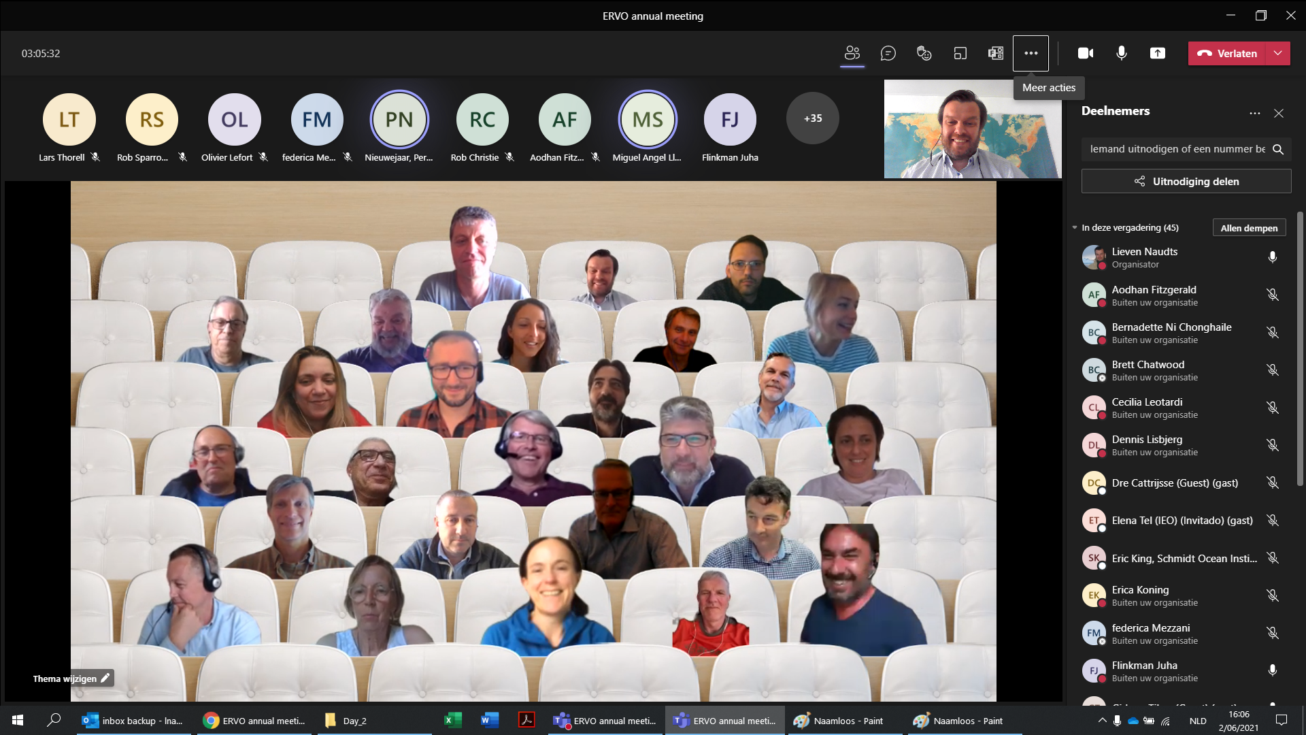Collapse the In deze vergadering list
The width and height of the screenshot is (1306, 735).
(x=1075, y=228)
